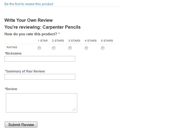Click inside the Review text area
The width and height of the screenshot is (191, 129).
point(42,103)
